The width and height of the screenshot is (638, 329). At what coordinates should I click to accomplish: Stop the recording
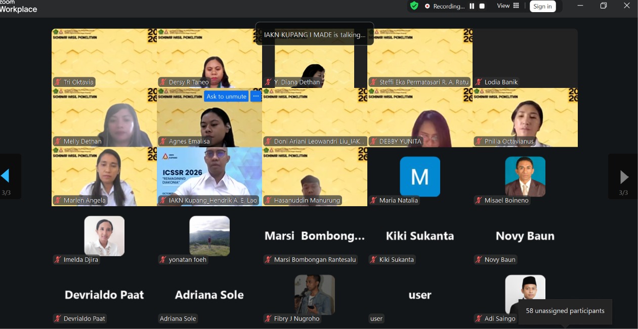(482, 6)
